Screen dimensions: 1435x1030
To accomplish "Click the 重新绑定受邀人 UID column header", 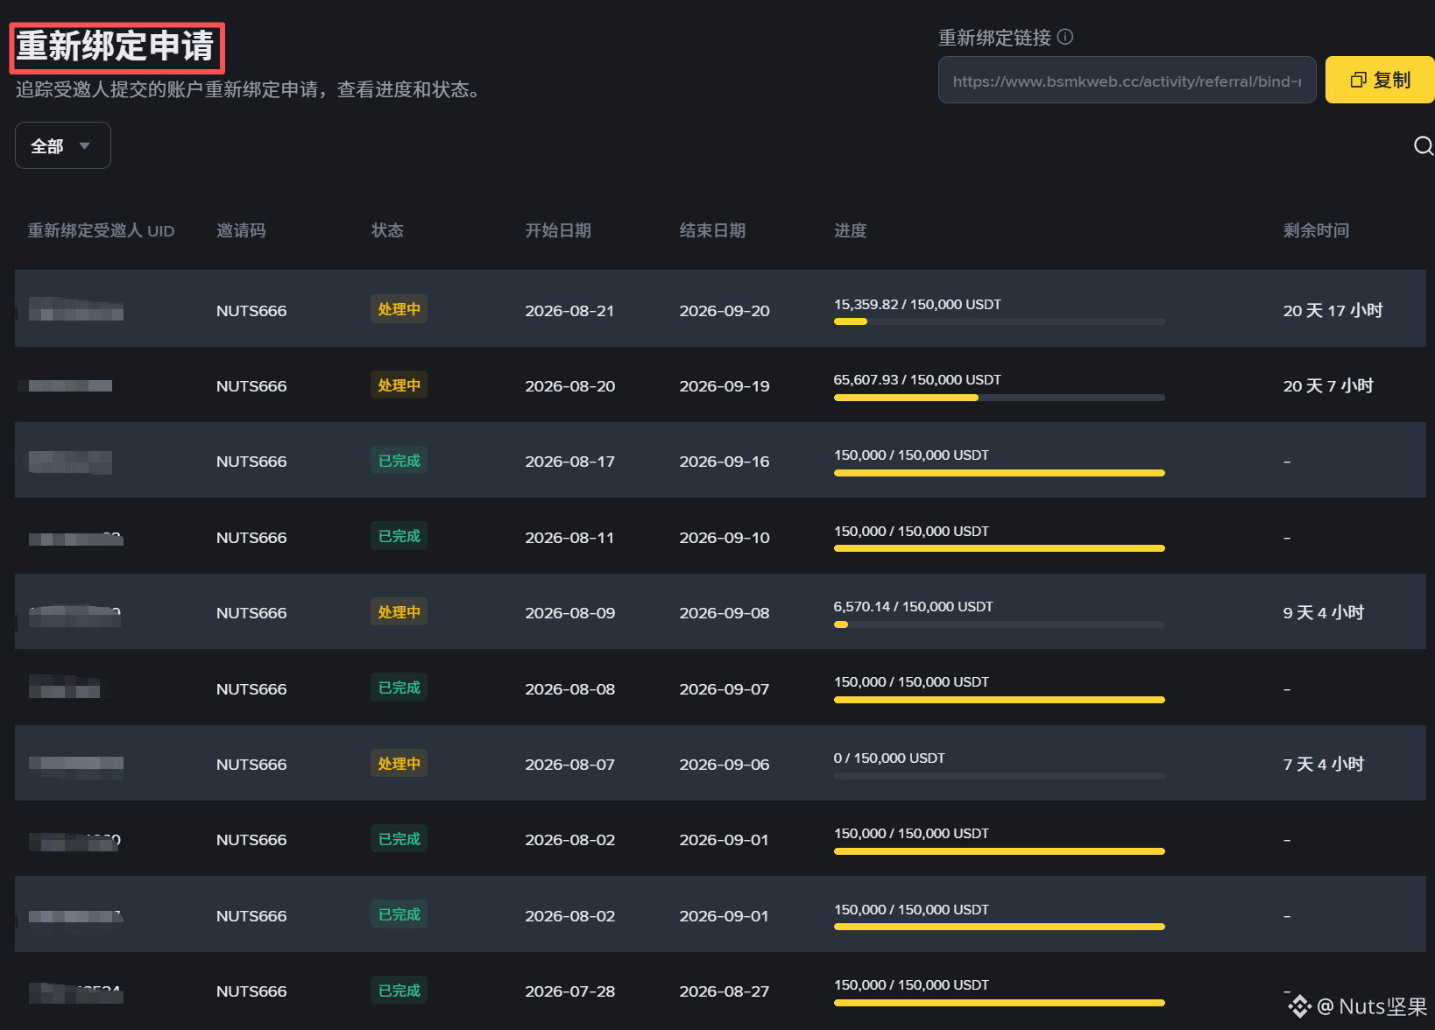I will point(101,230).
